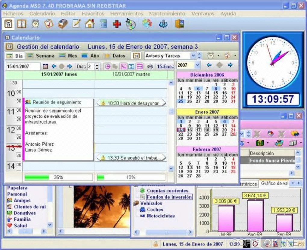Viewport: 307px width, 250px height.
Task: Open the music CD toolbar icon
Action: [131, 24]
